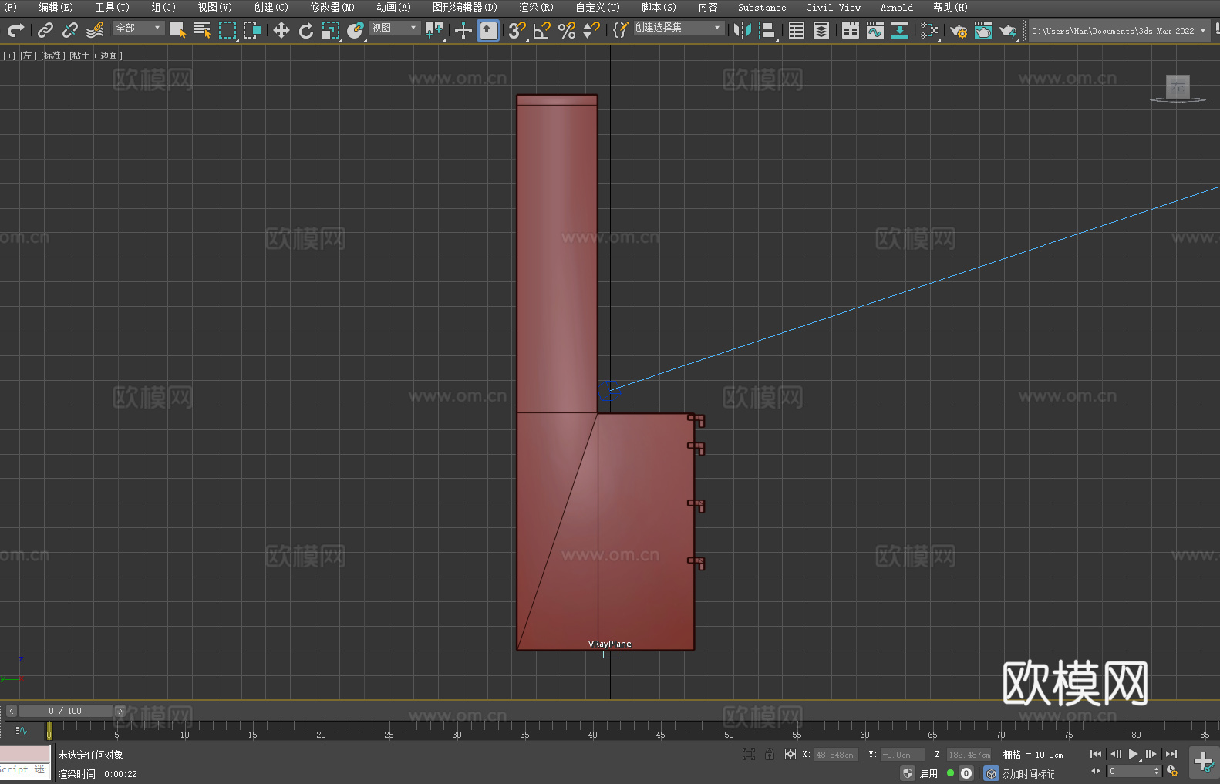The image size is (1220, 784).
Task: Toggle the Ribbon display icon
Action: click(851, 30)
